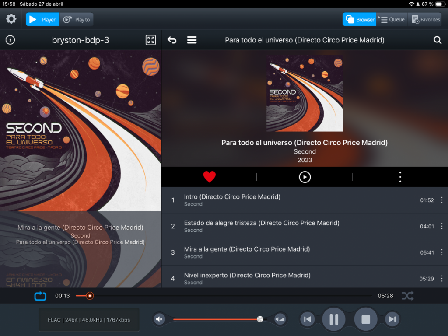Open the settings gear
448x336 pixels.
(x=11, y=19)
